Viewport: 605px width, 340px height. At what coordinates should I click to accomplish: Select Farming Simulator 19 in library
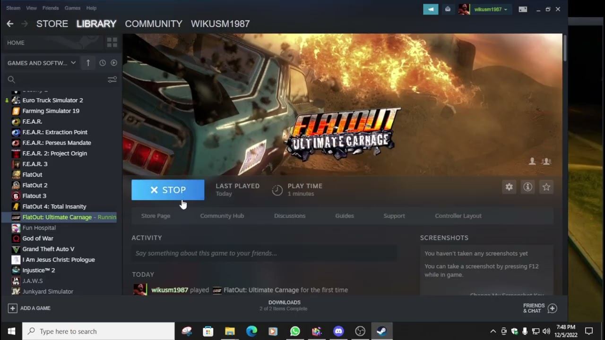pos(51,111)
